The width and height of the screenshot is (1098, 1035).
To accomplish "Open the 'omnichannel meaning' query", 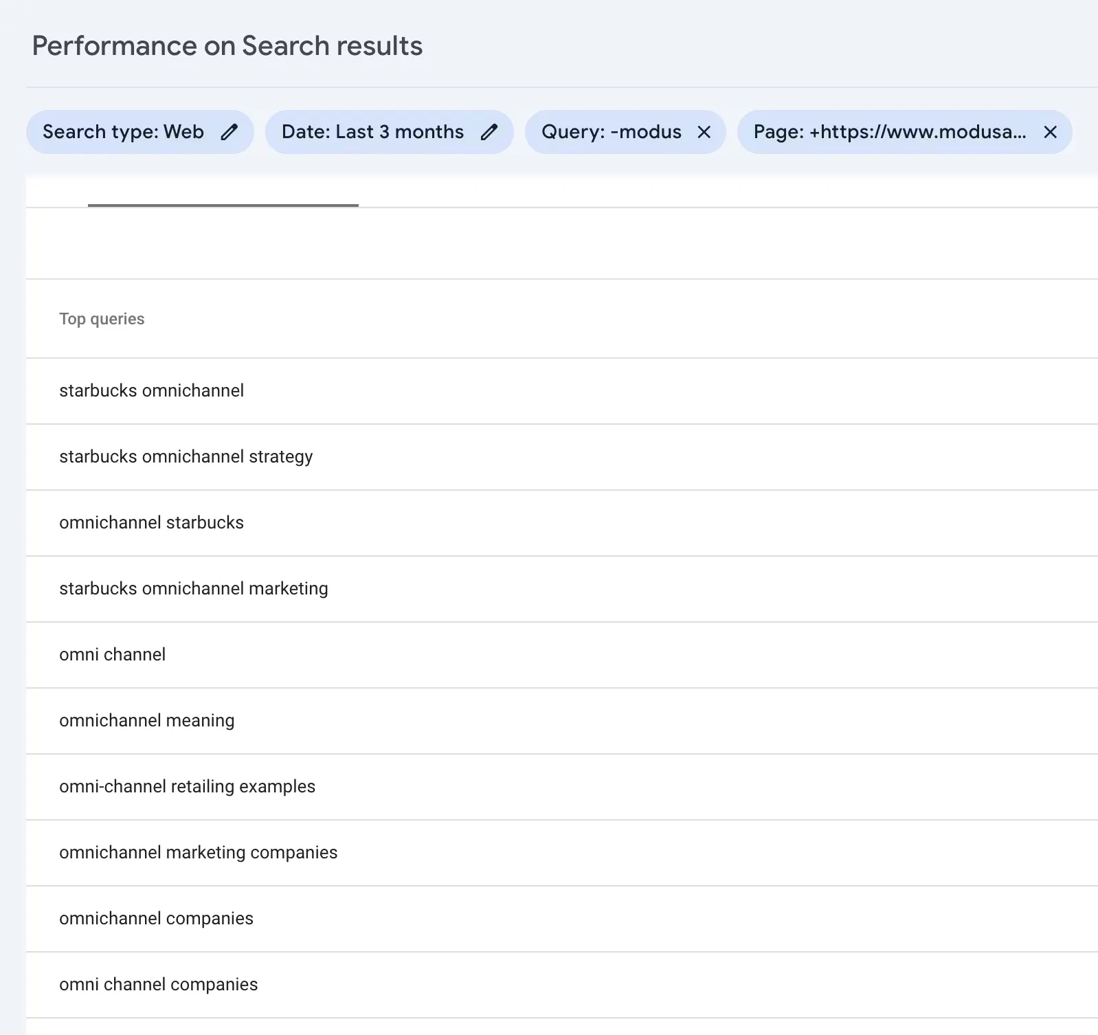I will [147, 720].
